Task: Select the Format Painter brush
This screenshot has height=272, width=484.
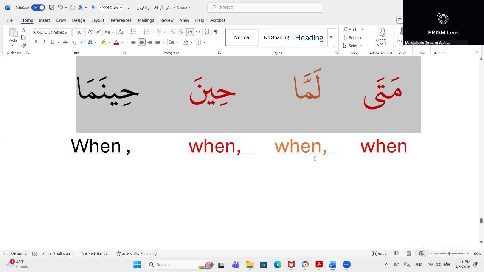Action: [x=23, y=45]
